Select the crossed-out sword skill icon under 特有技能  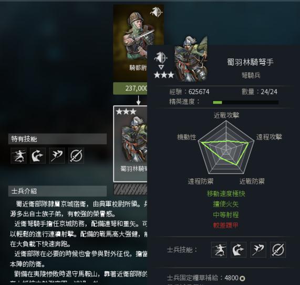76,156
